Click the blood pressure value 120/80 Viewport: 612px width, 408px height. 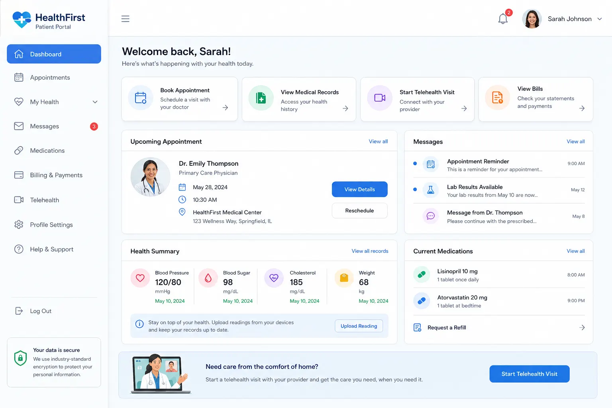(x=168, y=282)
